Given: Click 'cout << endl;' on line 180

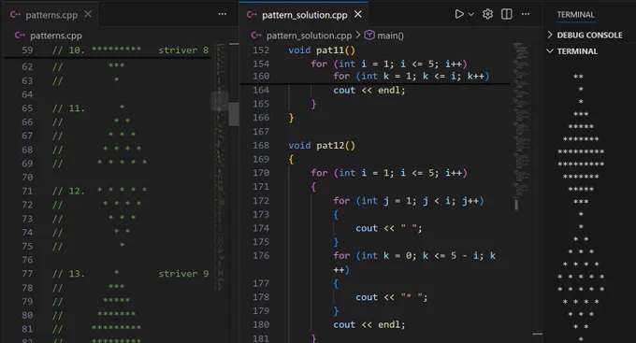Looking at the screenshot, I should pos(369,324).
